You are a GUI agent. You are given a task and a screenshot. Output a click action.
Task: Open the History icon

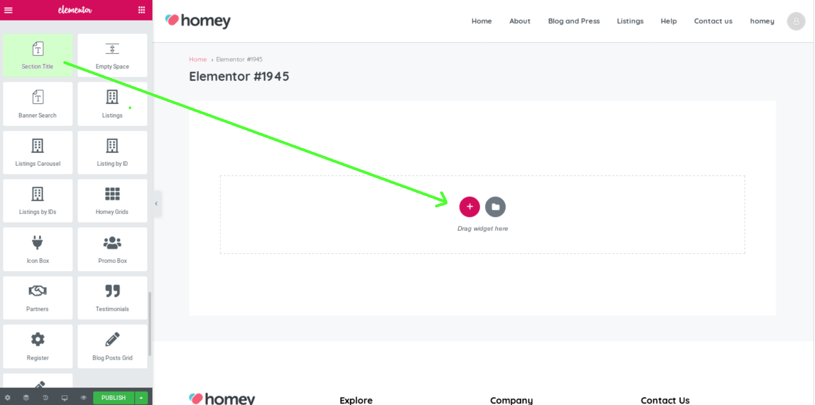[45, 398]
